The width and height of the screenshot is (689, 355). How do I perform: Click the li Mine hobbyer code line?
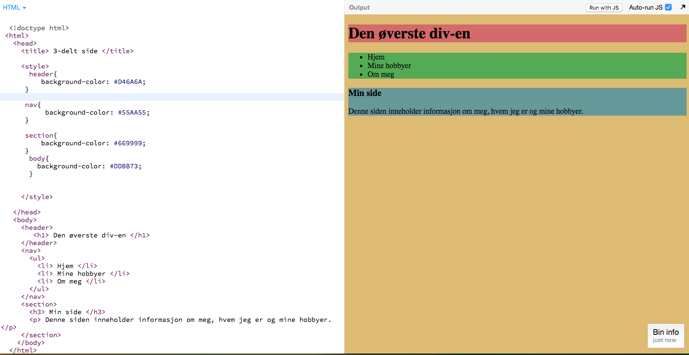tap(84, 273)
